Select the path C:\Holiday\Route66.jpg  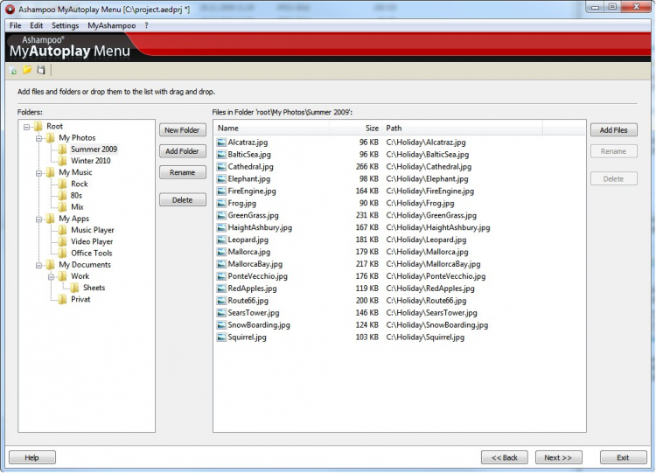[x=426, y=300]
